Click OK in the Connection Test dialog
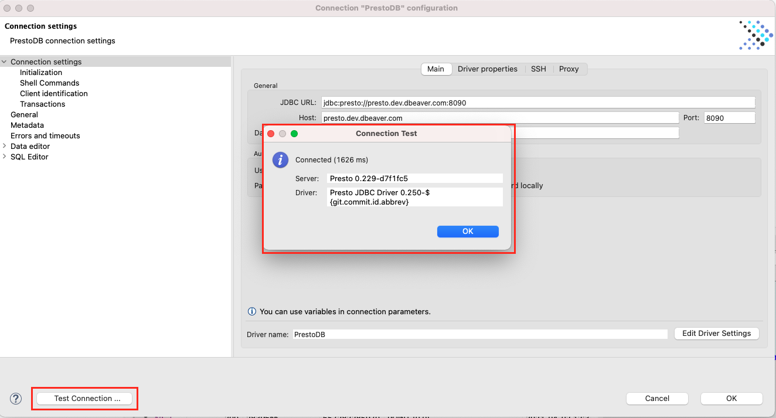The width and height of the screenshot is (776, 418). coord(467,231)
